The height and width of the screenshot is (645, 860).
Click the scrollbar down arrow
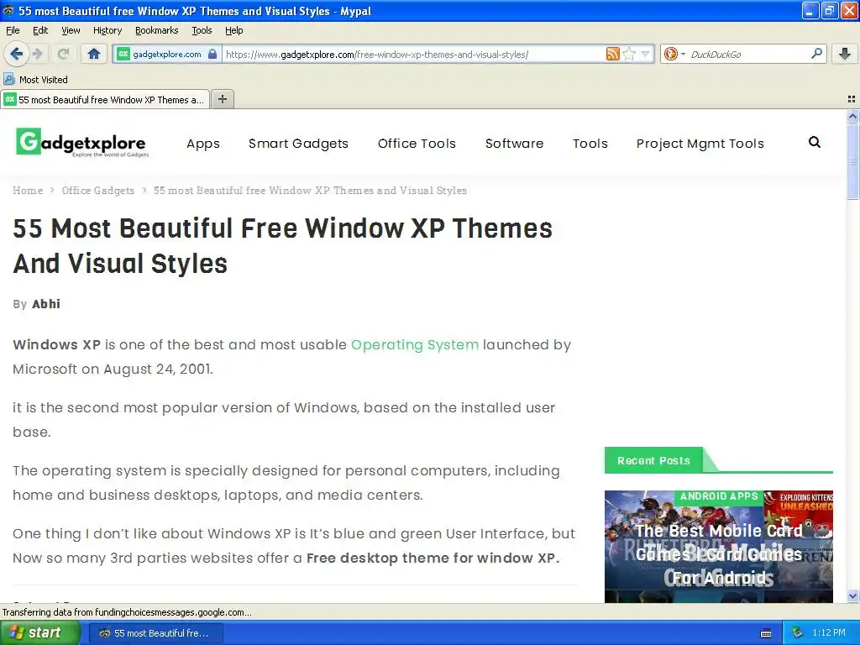click(x=852, y=595)
